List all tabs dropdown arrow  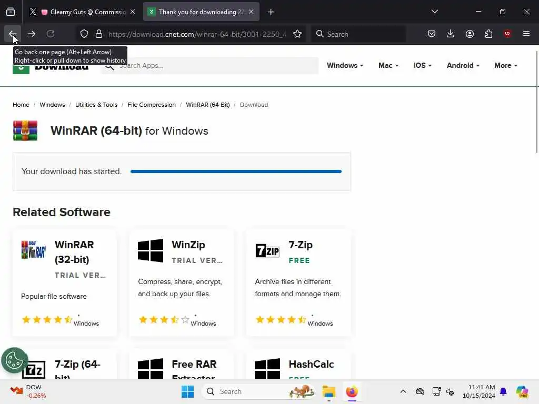tap(435, 12)
